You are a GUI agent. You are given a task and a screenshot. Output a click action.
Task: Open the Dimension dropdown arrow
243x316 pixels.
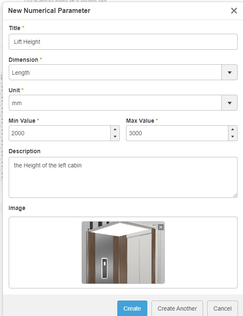[x=230, y=72]
